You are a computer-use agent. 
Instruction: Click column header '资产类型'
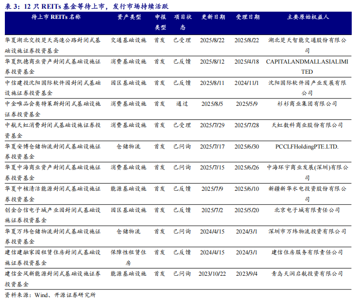(x=129, y=17)
